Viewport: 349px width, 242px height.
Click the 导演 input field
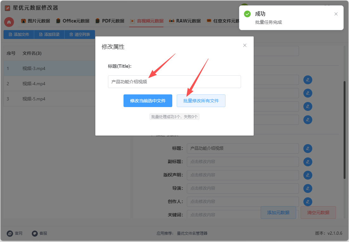243,188
